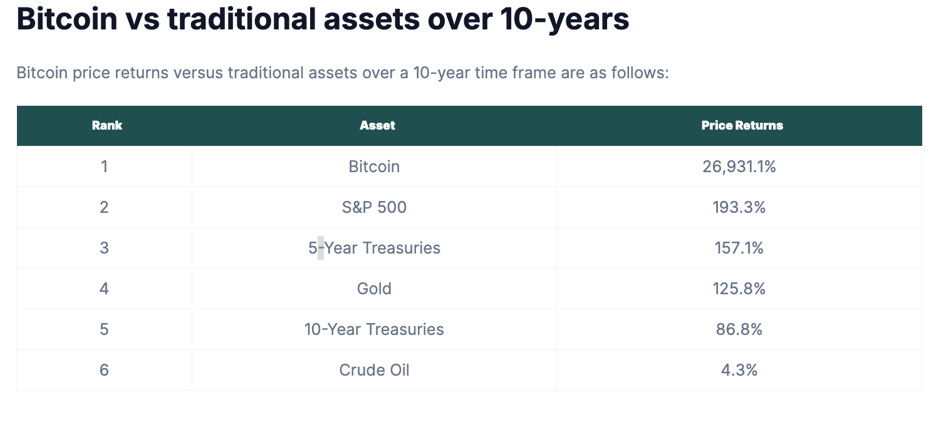This screenshot has height=442, width=936.
Task: Click the Bitcoin asset cell
Action: coord(374,167)
